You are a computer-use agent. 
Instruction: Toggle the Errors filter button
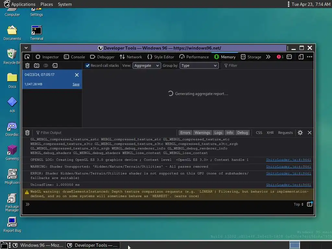185,133
